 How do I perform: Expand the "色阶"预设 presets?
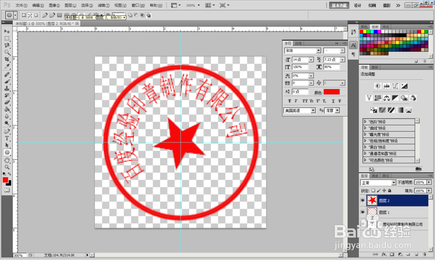[x=365, y=122]
